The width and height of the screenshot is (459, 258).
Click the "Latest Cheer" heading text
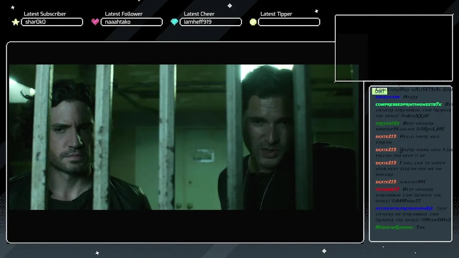tap(199, 14)
